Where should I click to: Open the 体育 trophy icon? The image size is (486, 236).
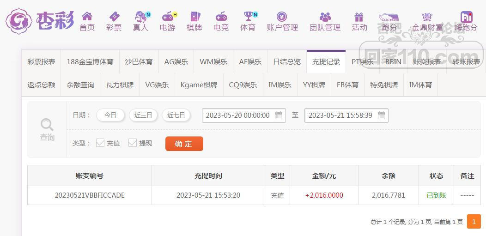248,17
